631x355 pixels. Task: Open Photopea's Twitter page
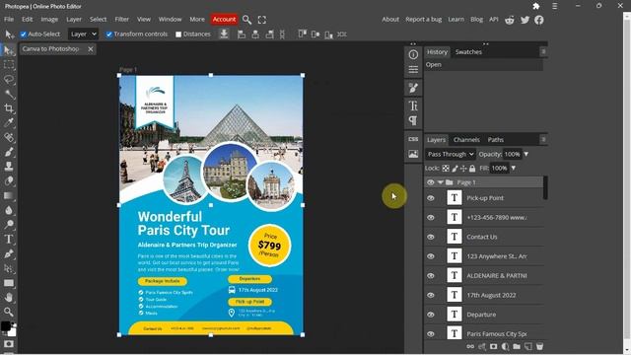pyautogui.click(x=525, y=20)
